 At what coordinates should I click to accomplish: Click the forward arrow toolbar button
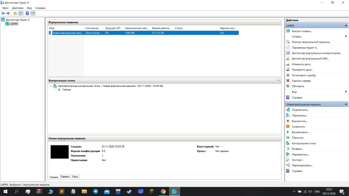coord(8,13)
